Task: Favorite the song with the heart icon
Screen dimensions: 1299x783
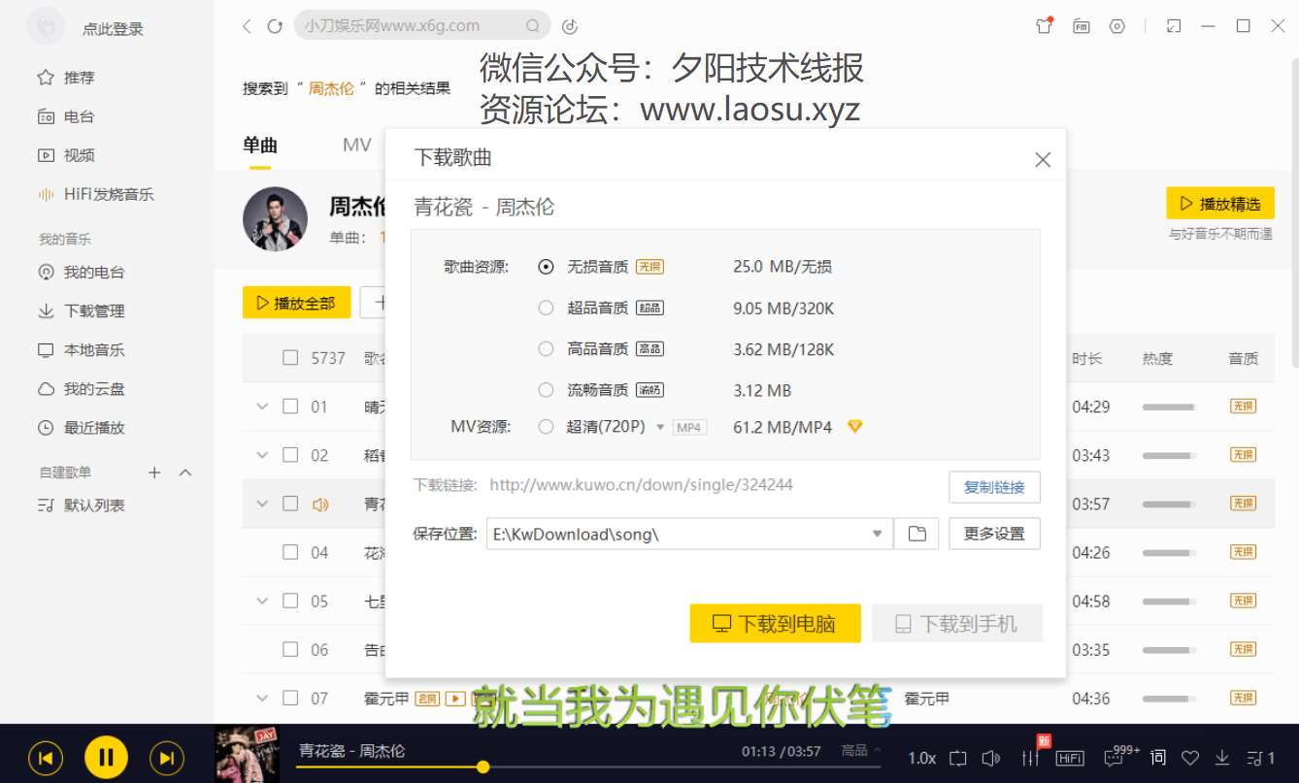Action: click(x=1190, y=758)
